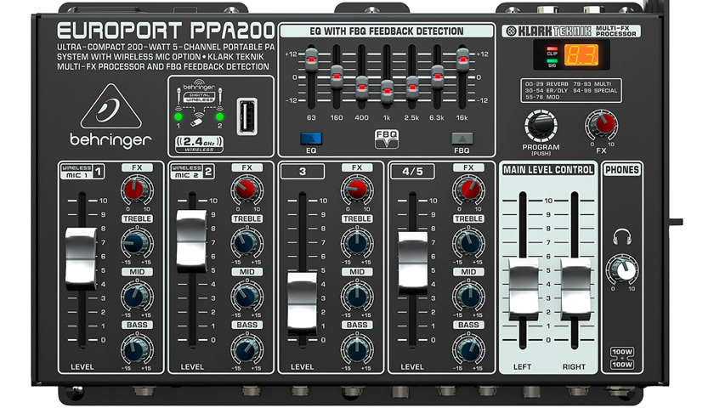Image resolution: width=714 pixels, height=408 pixels.
Task: Toggle the blue EQ button
Action: [x=311, y=139]
